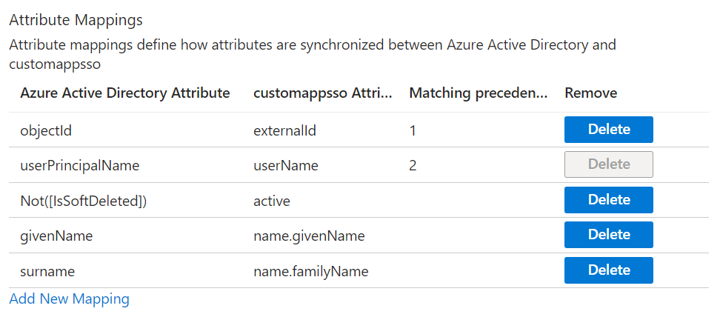Select the active target attribute

271,201
